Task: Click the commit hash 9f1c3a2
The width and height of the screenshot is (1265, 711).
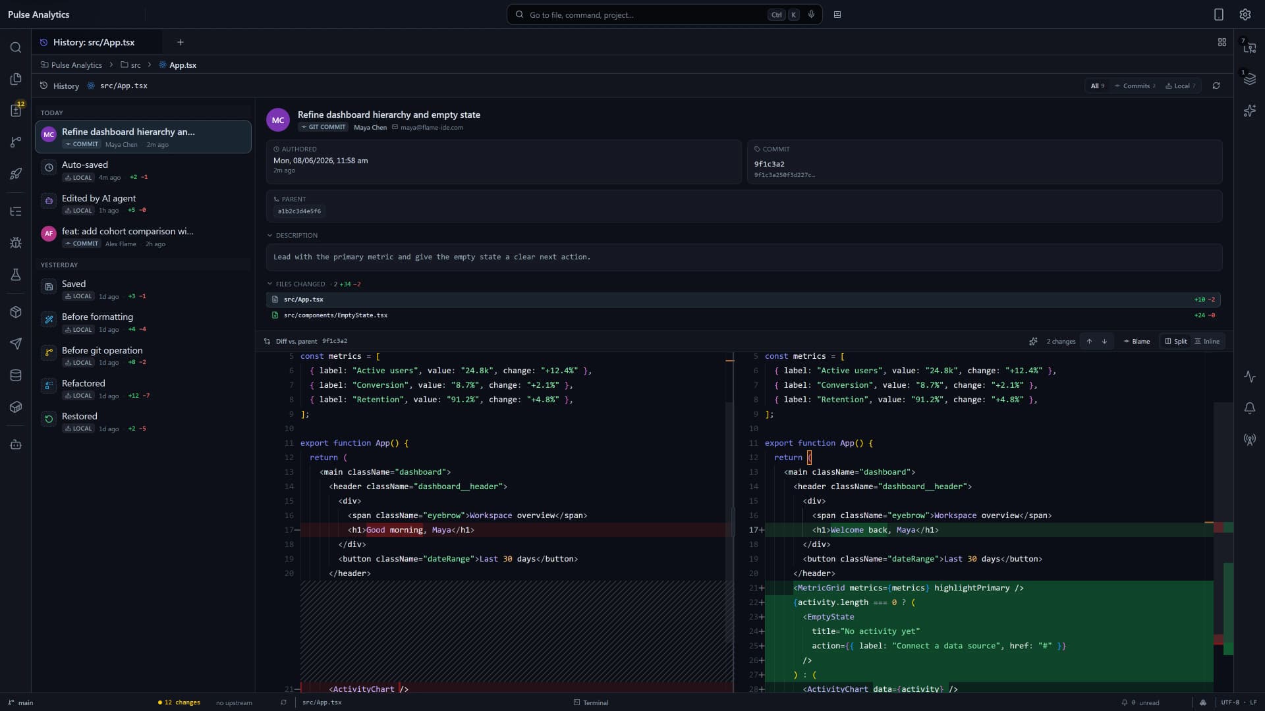Action: pyautogui.click(x=769, y=164)
